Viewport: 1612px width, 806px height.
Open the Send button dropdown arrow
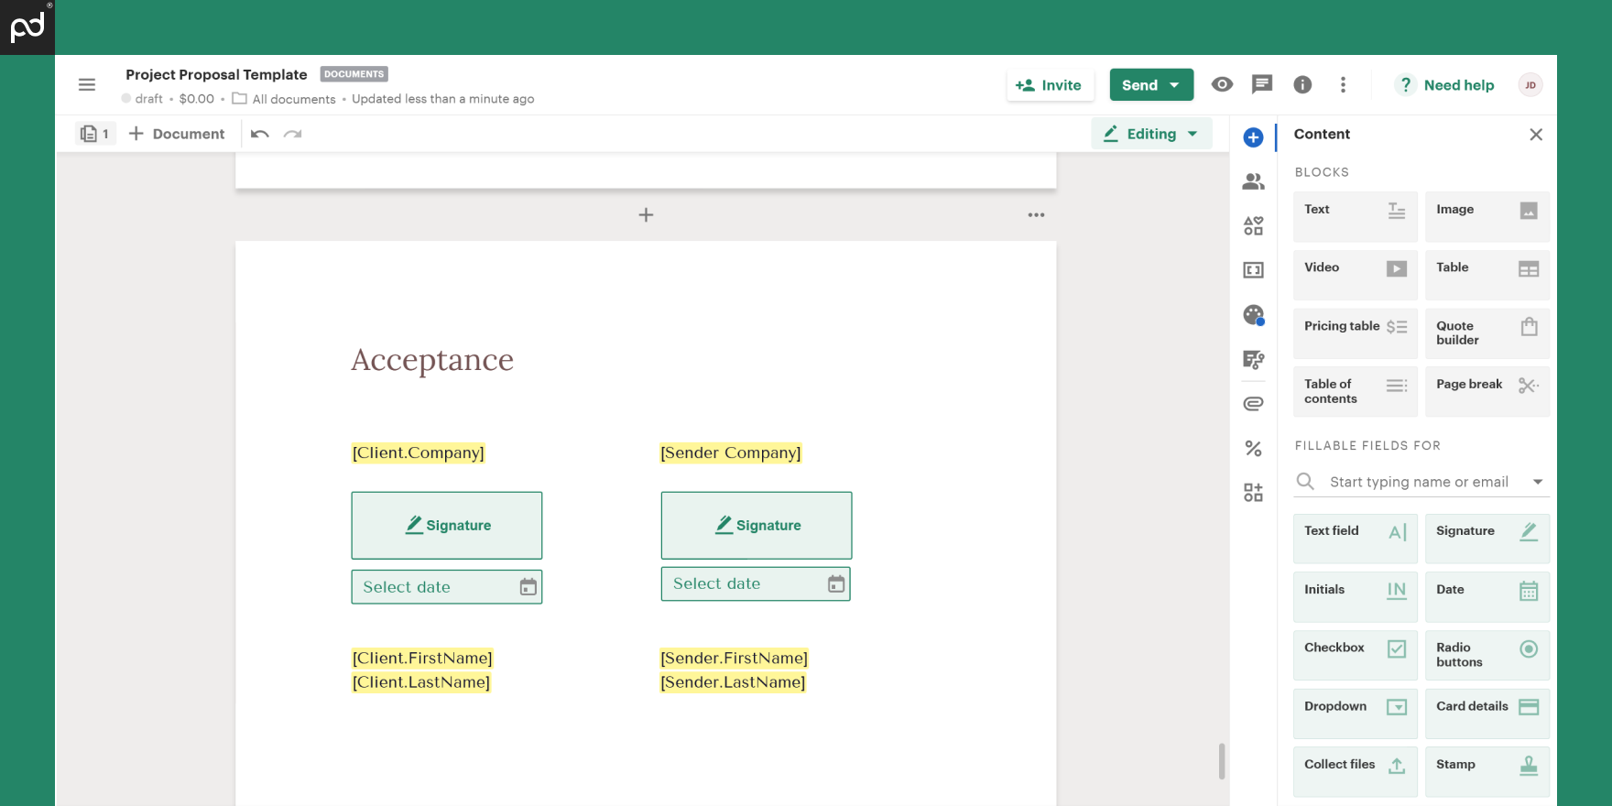pos(1175,85)
